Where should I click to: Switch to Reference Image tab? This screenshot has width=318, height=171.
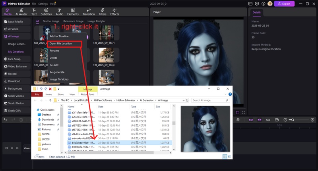click(73, 21)
